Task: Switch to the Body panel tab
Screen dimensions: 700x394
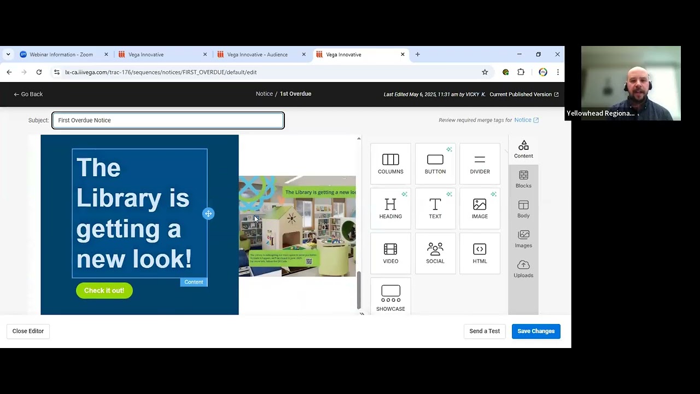Action: pos(523,209)
